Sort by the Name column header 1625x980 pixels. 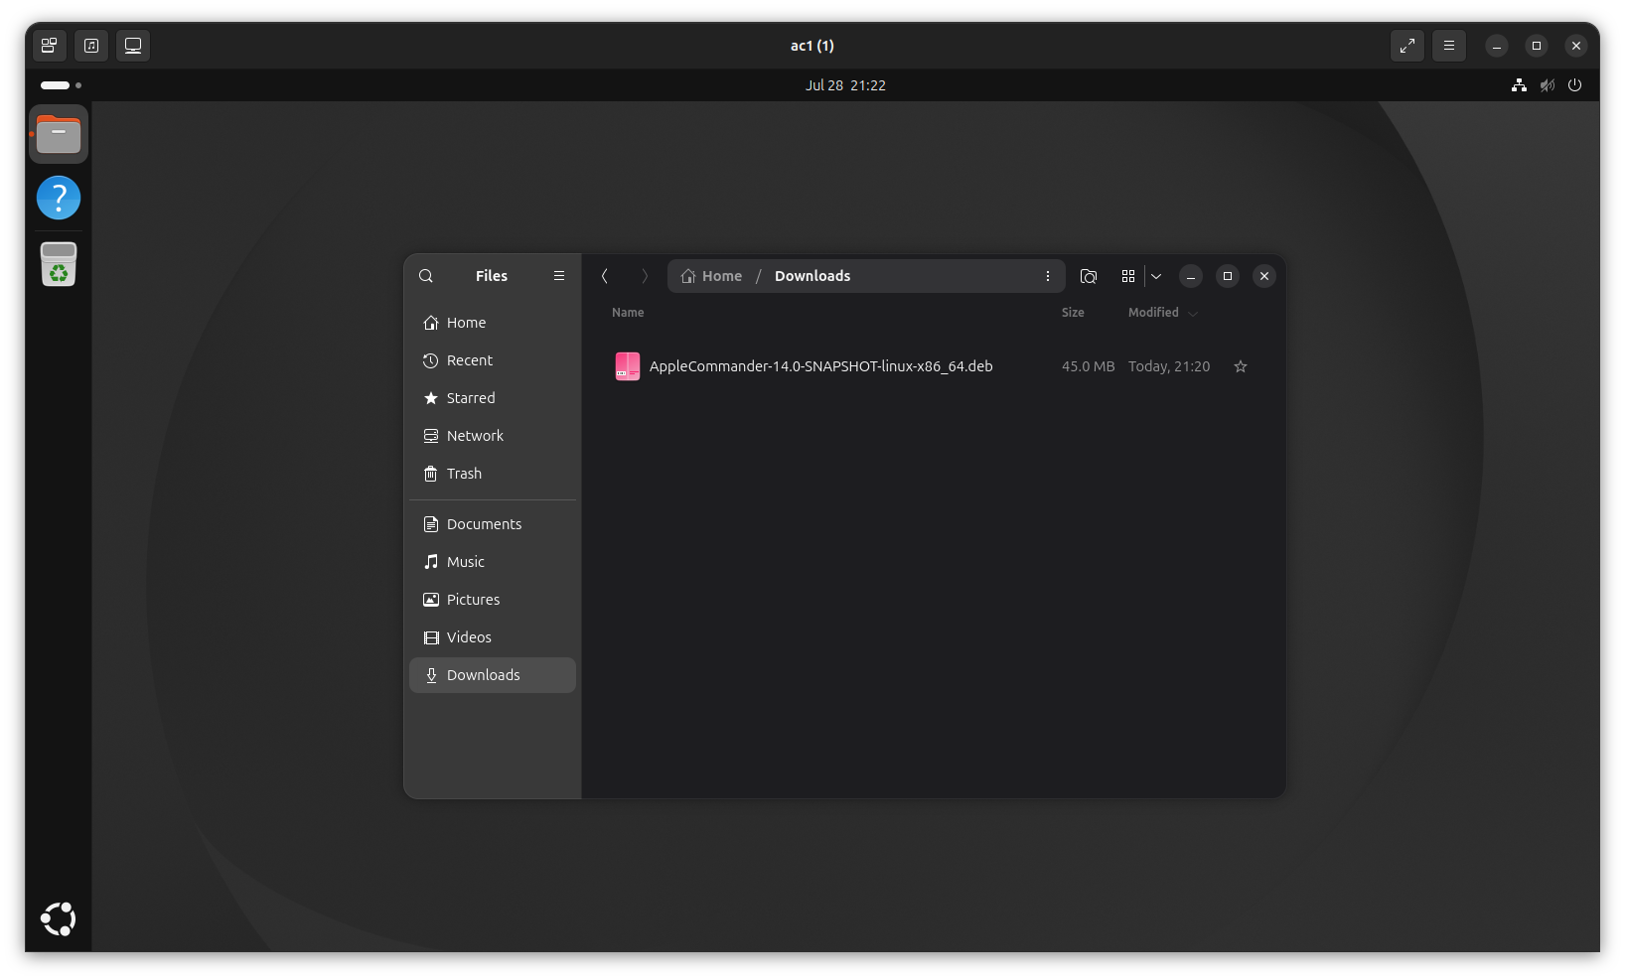pyautogui.click(x=628, y=313)
